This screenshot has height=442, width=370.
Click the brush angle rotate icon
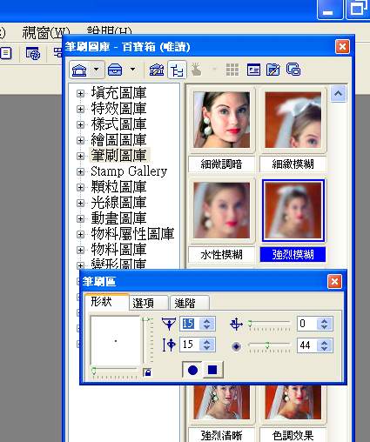236,324
